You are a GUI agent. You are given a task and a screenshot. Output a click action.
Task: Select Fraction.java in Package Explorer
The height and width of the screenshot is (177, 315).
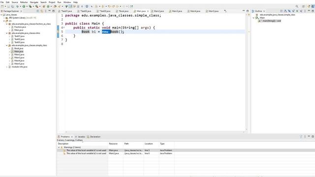pos(20,27)
